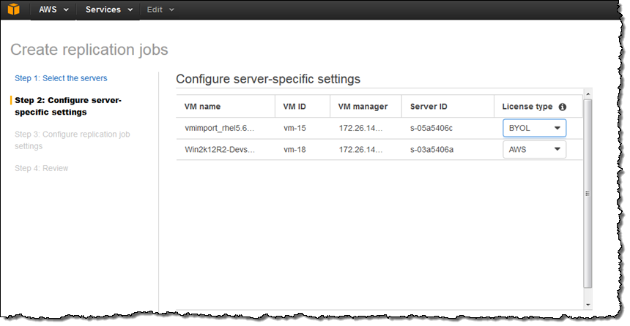The image size is (630, 326).
Task: Select the Win2k12R2-Devs server row
Action: pos(219,149)
